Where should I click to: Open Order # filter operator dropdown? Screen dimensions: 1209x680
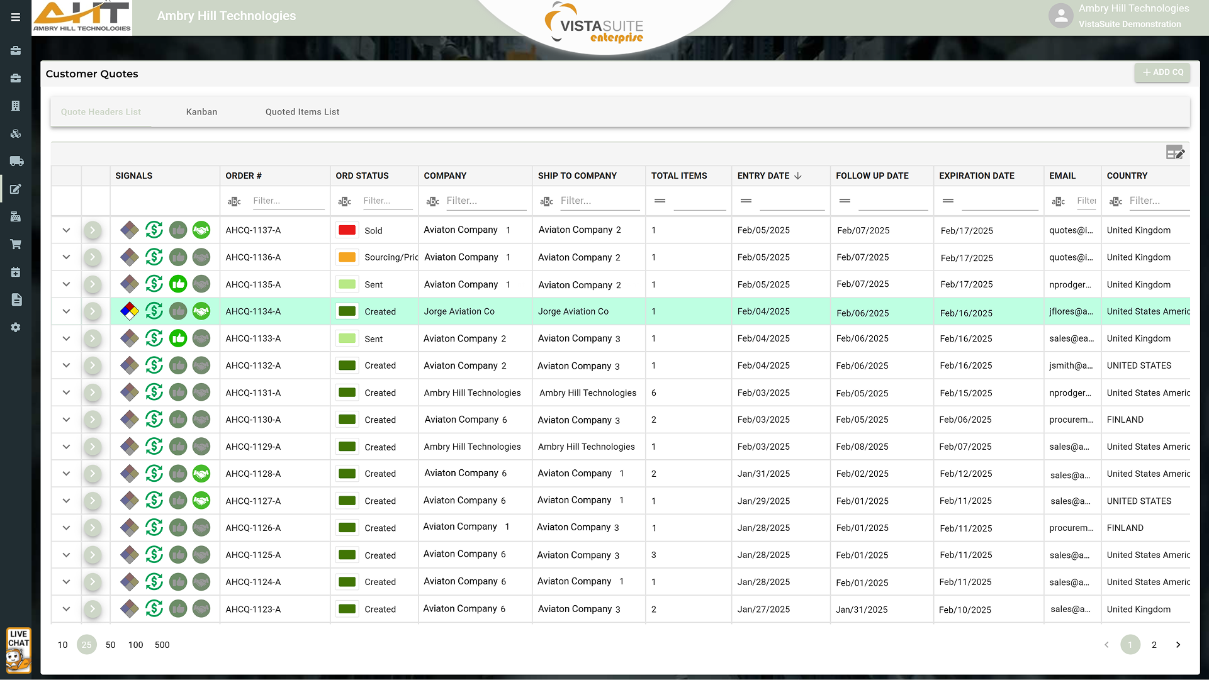click(x=234, y=201)
